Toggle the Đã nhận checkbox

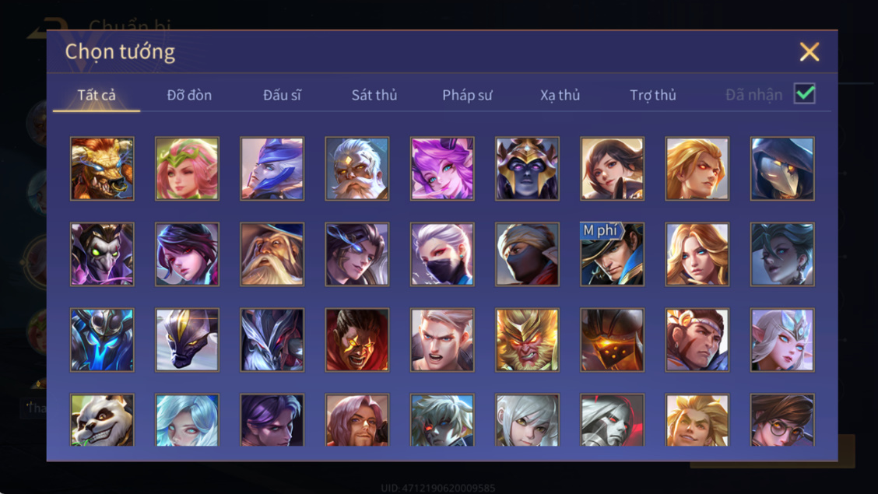tap(805, 93)
